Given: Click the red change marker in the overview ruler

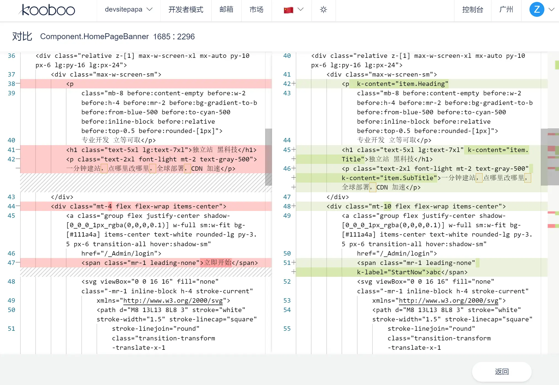Looking at the screenshot, I should 551,226.
